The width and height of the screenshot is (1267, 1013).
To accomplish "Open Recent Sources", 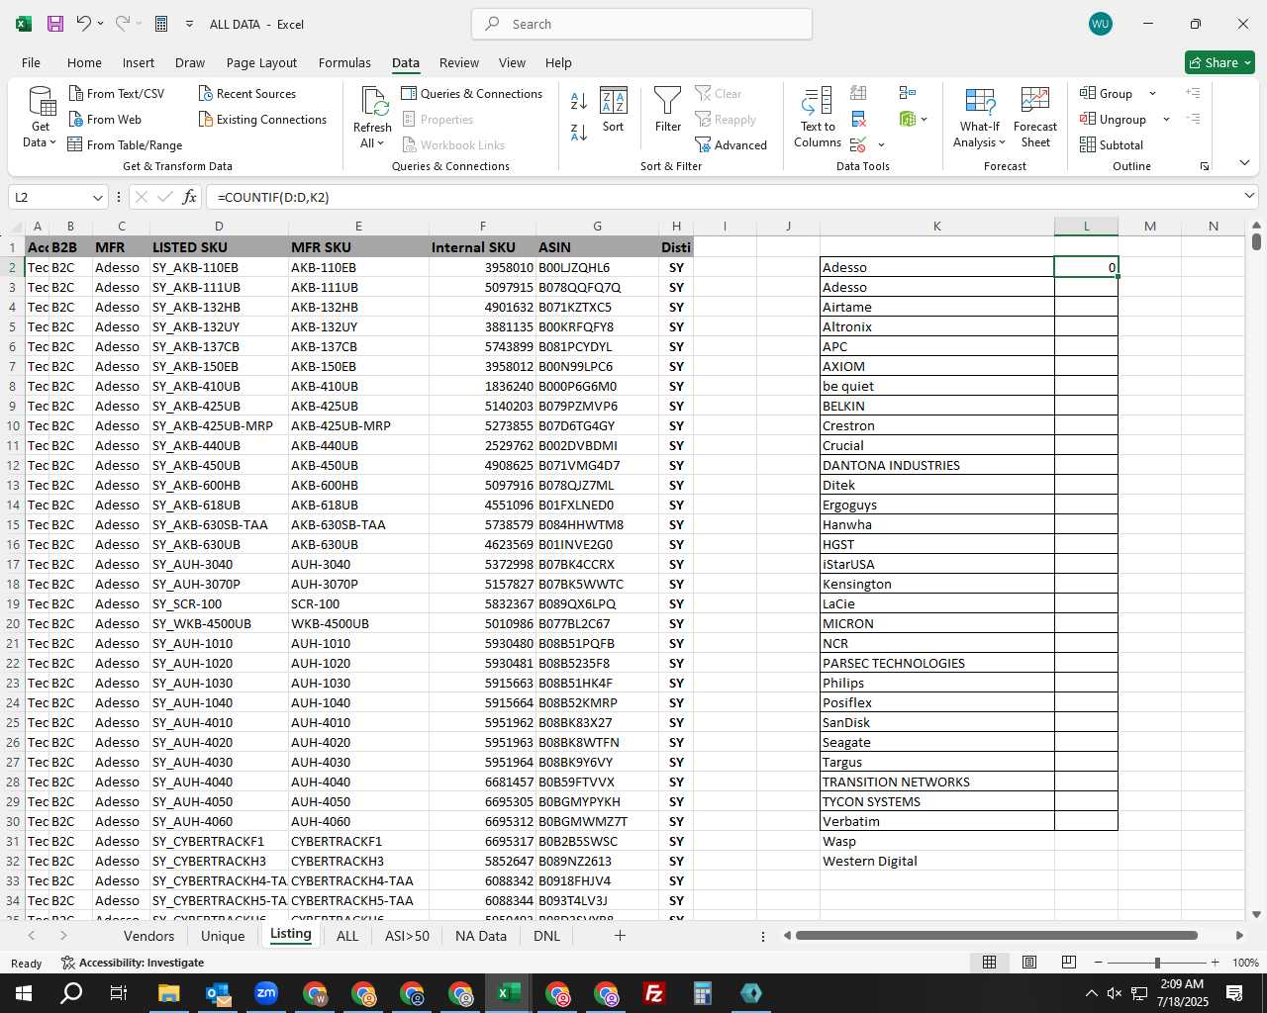I will pyautogui.click(x=247, y=93).
